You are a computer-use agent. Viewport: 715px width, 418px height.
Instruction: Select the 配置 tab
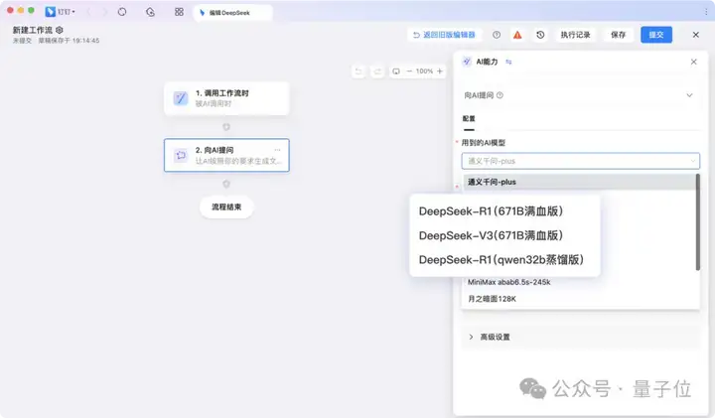(469, 118)
